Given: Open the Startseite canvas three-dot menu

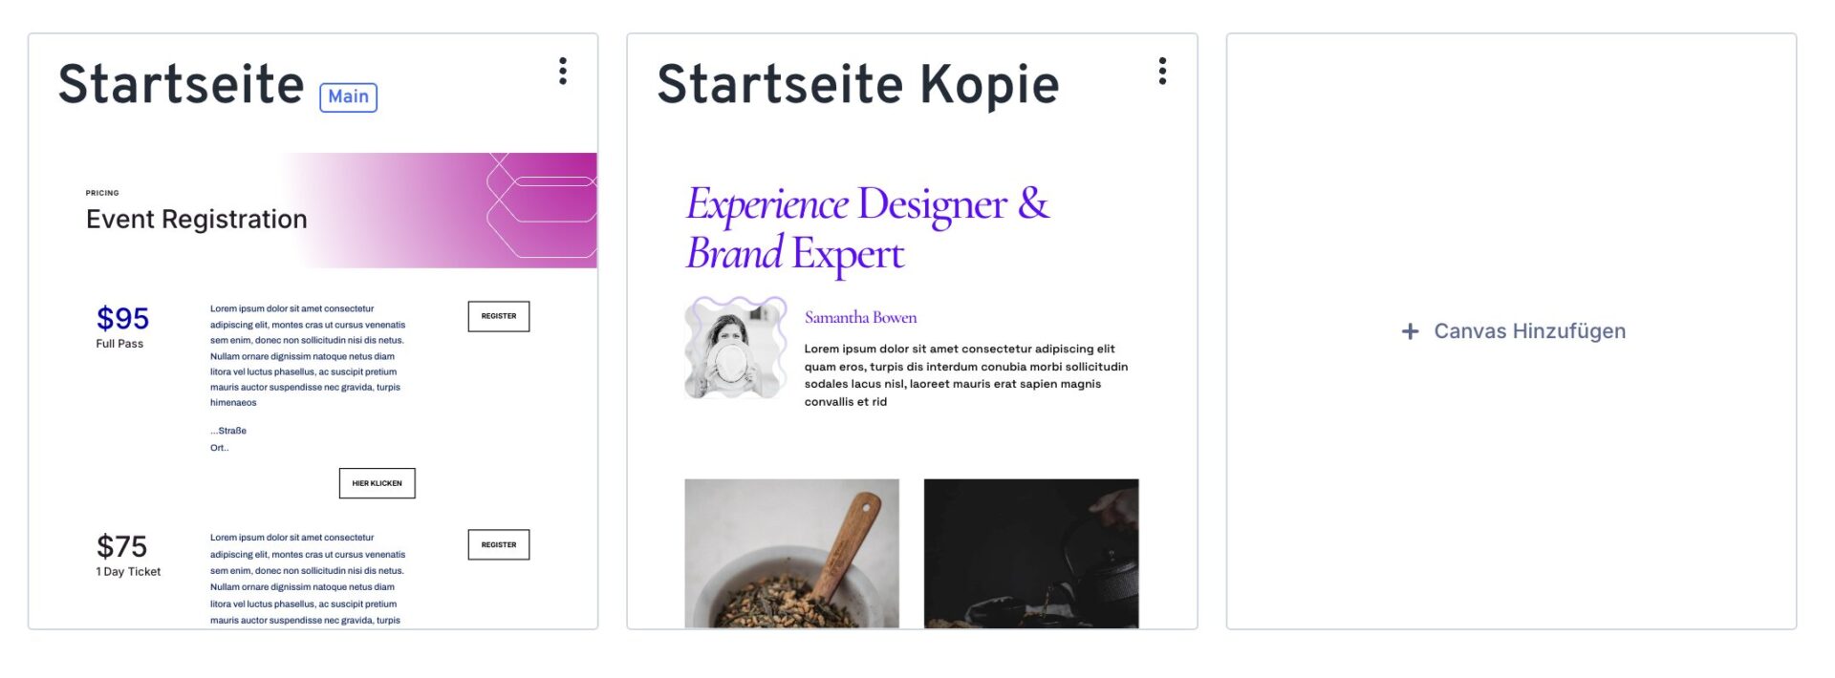Looking at the screenshot, I should coord(563,71).
